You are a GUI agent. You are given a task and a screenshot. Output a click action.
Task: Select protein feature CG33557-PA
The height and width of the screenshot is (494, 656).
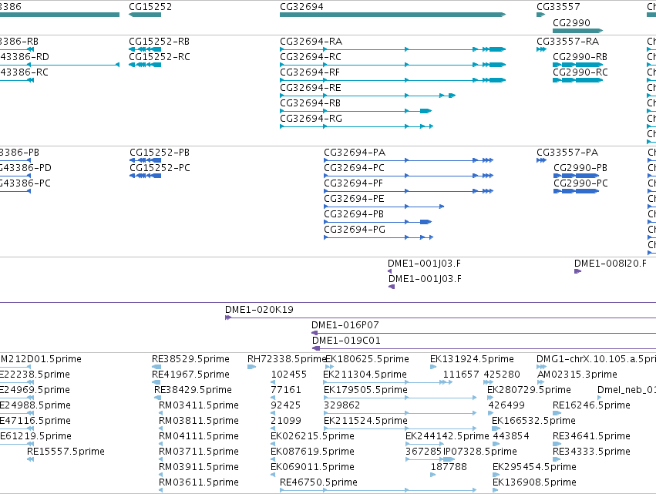[x=567, y=153]
